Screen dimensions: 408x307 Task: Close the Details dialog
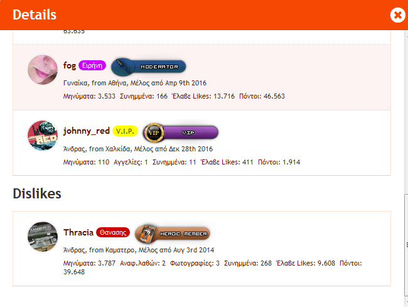point(397,15)
